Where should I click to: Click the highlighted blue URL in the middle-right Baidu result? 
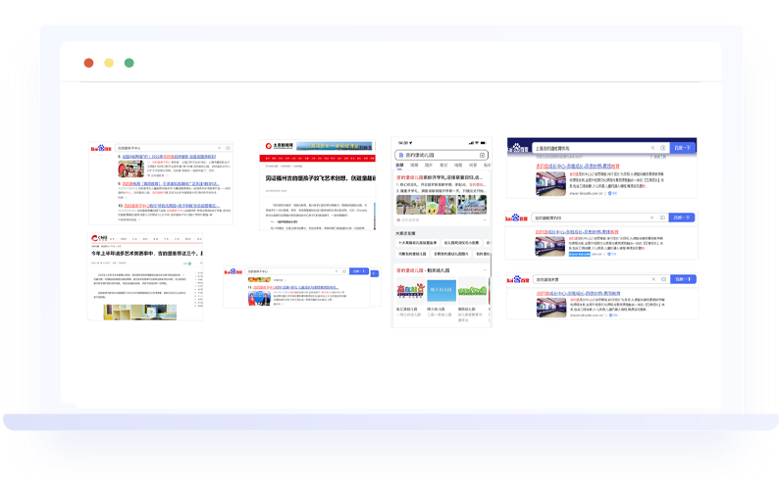pos(579,254)
